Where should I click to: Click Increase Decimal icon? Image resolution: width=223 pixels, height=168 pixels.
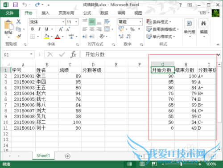click(x=121, y=37)
